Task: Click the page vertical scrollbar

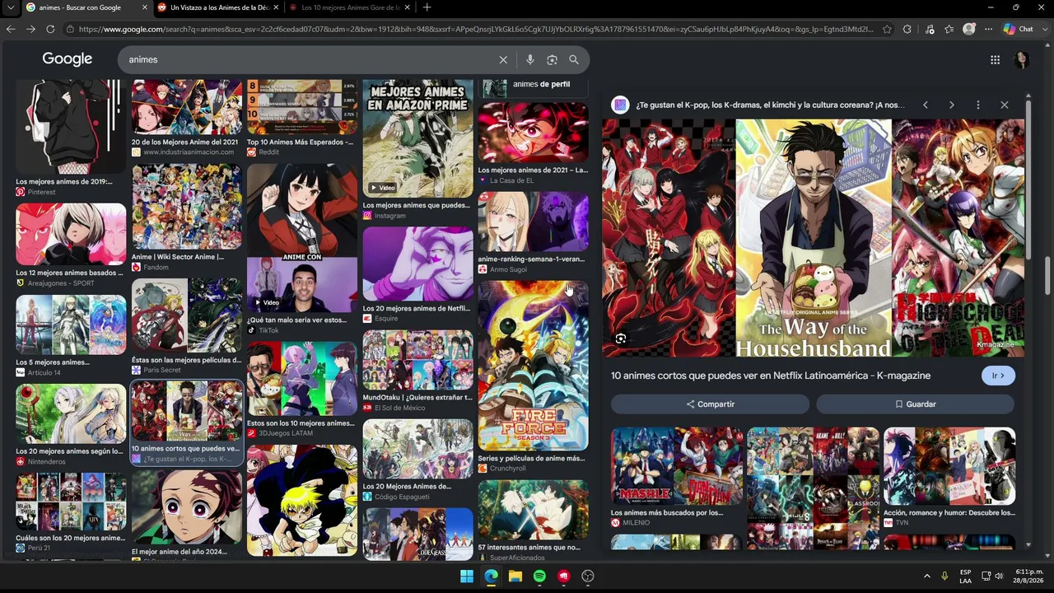Action: (1048, 276)
